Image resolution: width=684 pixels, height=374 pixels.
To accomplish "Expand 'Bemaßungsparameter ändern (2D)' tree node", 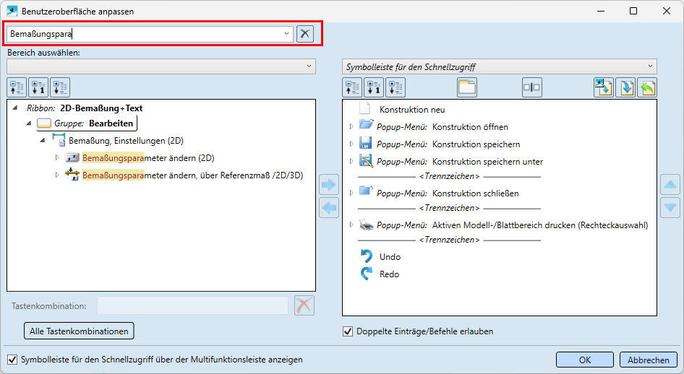I will click(58, 157).
